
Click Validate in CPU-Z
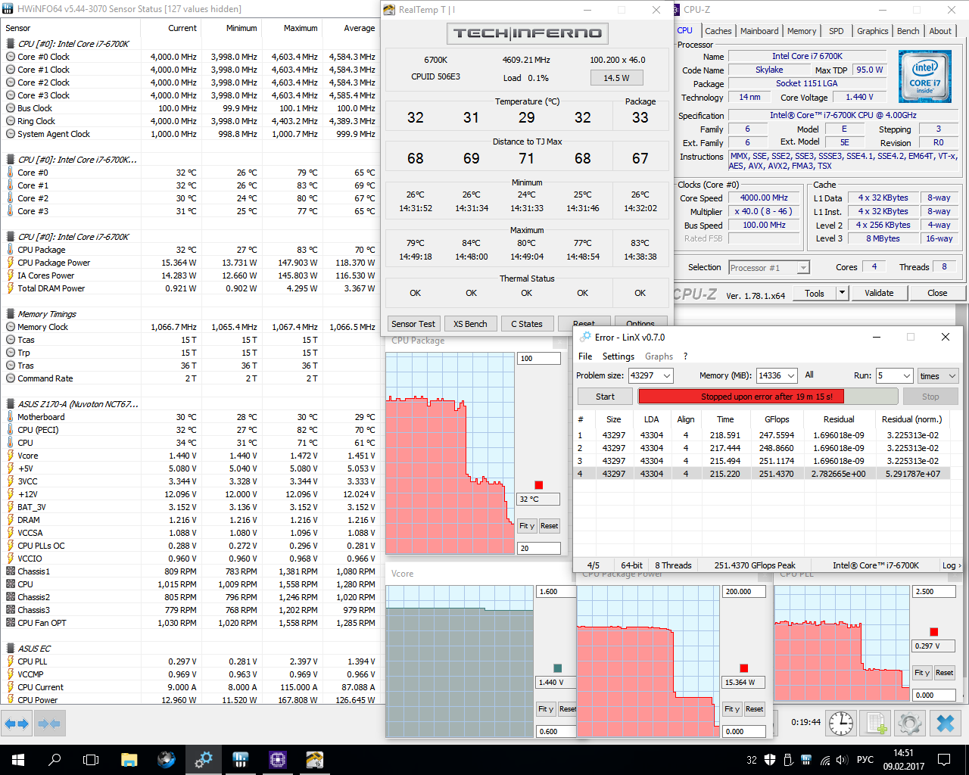(879, 293)
